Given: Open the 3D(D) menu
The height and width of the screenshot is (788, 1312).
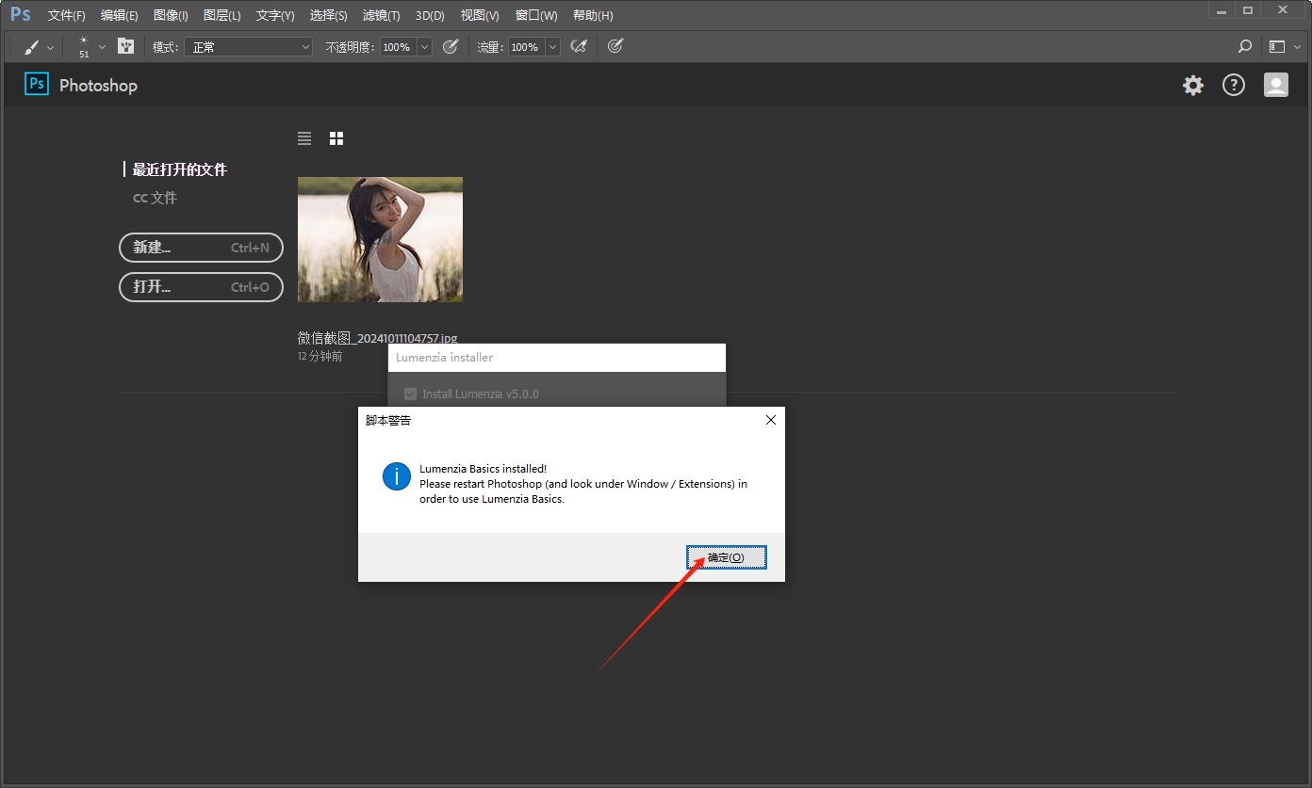Looking at the screenshot, I should 430,15.
